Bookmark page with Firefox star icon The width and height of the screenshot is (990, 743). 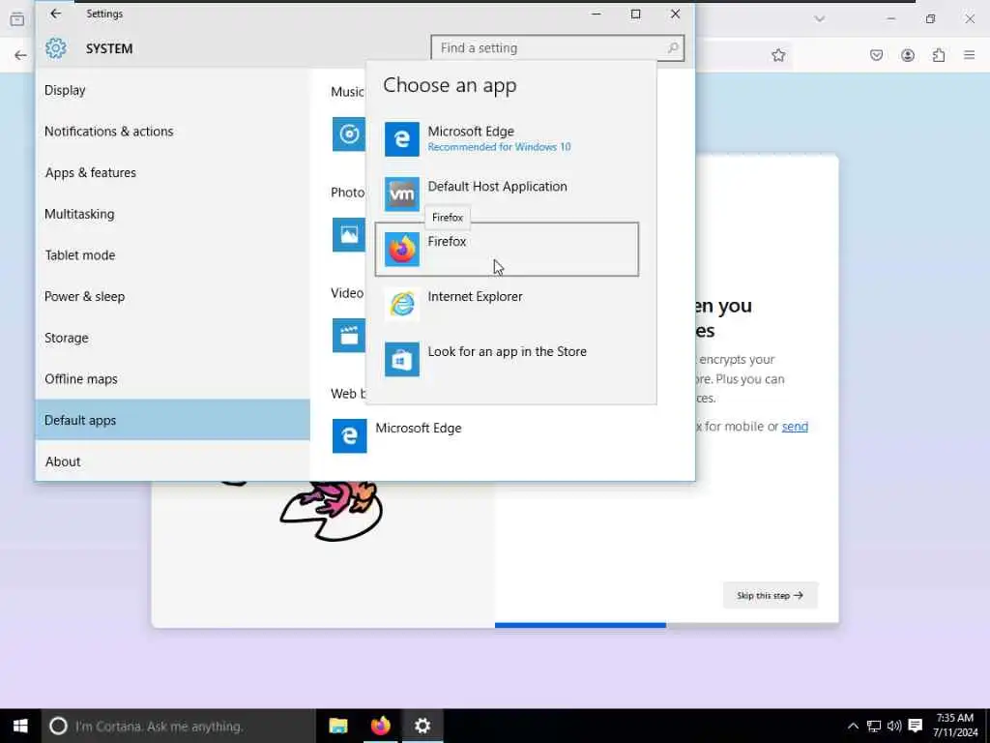click(x=778, y=55)
